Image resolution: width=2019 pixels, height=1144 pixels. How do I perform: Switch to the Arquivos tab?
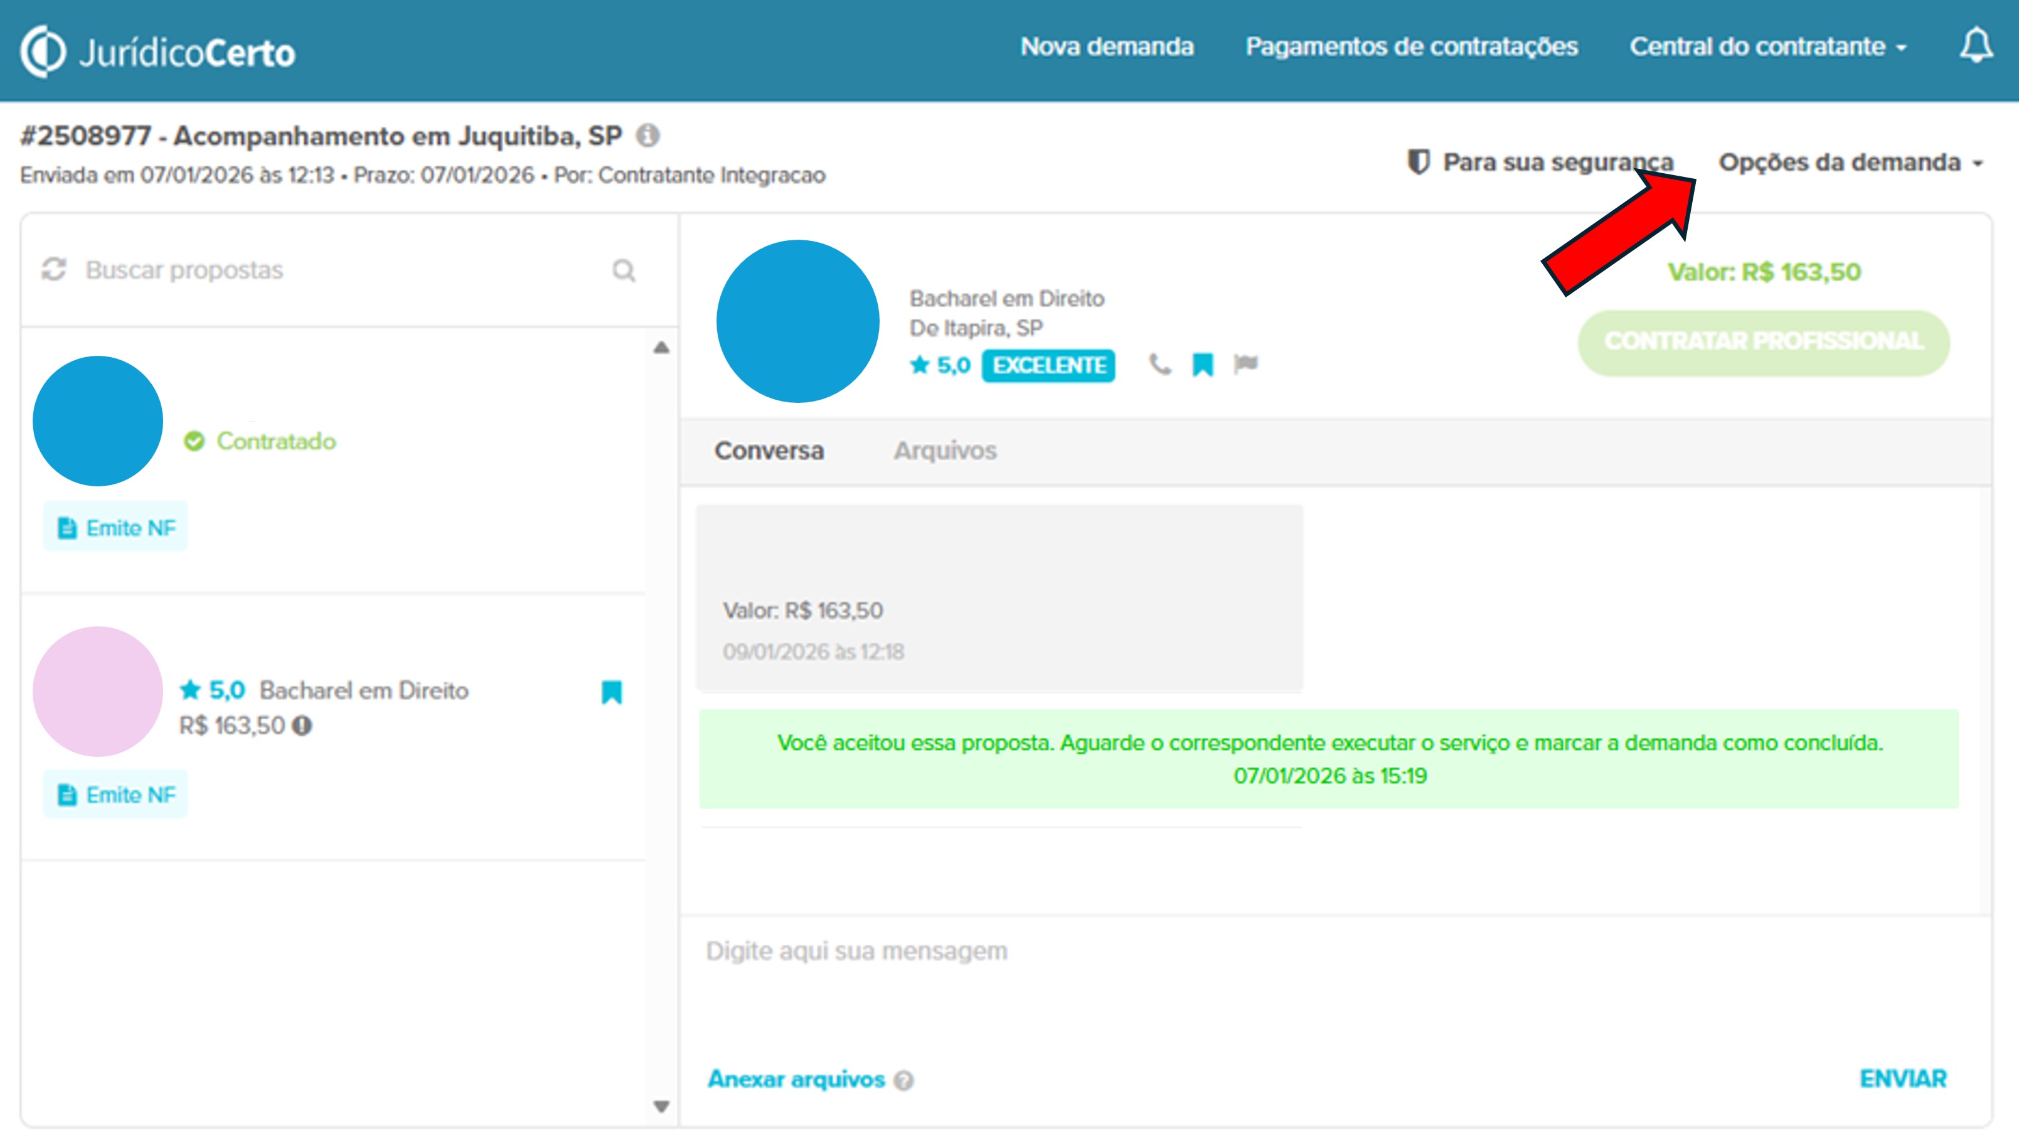click(x=945, y=450)
